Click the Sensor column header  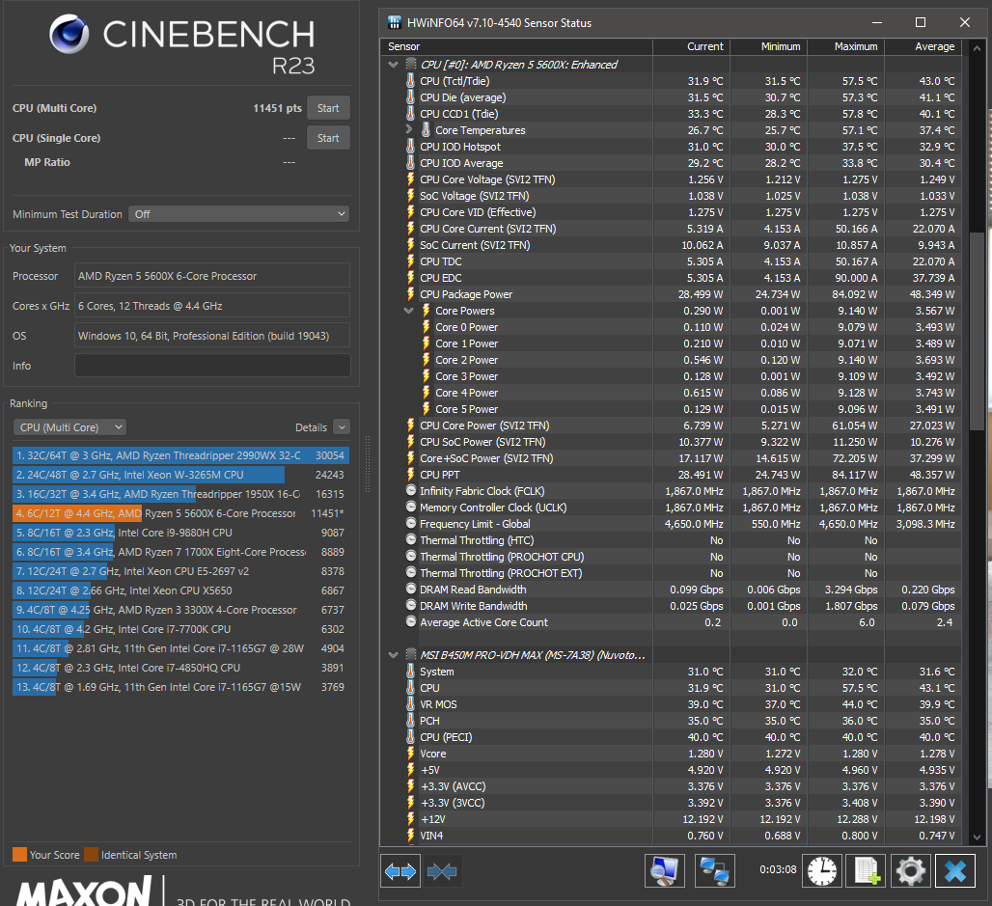coord(516,46)
